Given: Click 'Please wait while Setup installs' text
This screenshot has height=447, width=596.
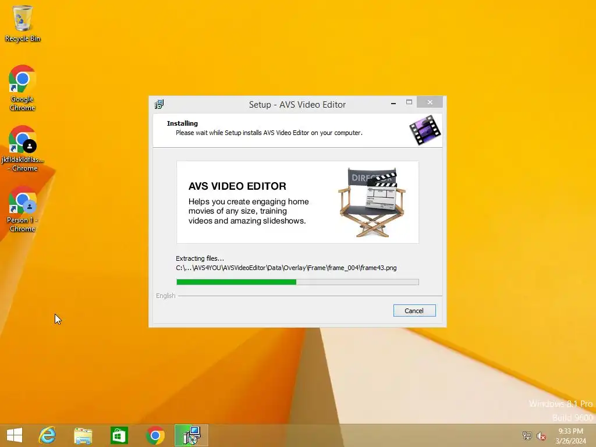Looking at the screenshot, I should [x=269, y=133].
